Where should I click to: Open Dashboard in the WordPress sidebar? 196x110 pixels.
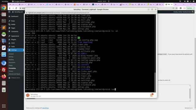coord(15,16)
